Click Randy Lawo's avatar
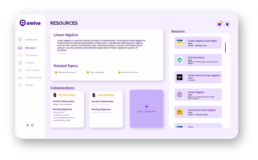 pyautogui.click(x=55, y=95)
